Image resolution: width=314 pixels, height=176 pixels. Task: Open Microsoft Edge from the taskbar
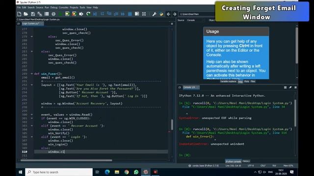pyautogui.click(x=107, y=172)
